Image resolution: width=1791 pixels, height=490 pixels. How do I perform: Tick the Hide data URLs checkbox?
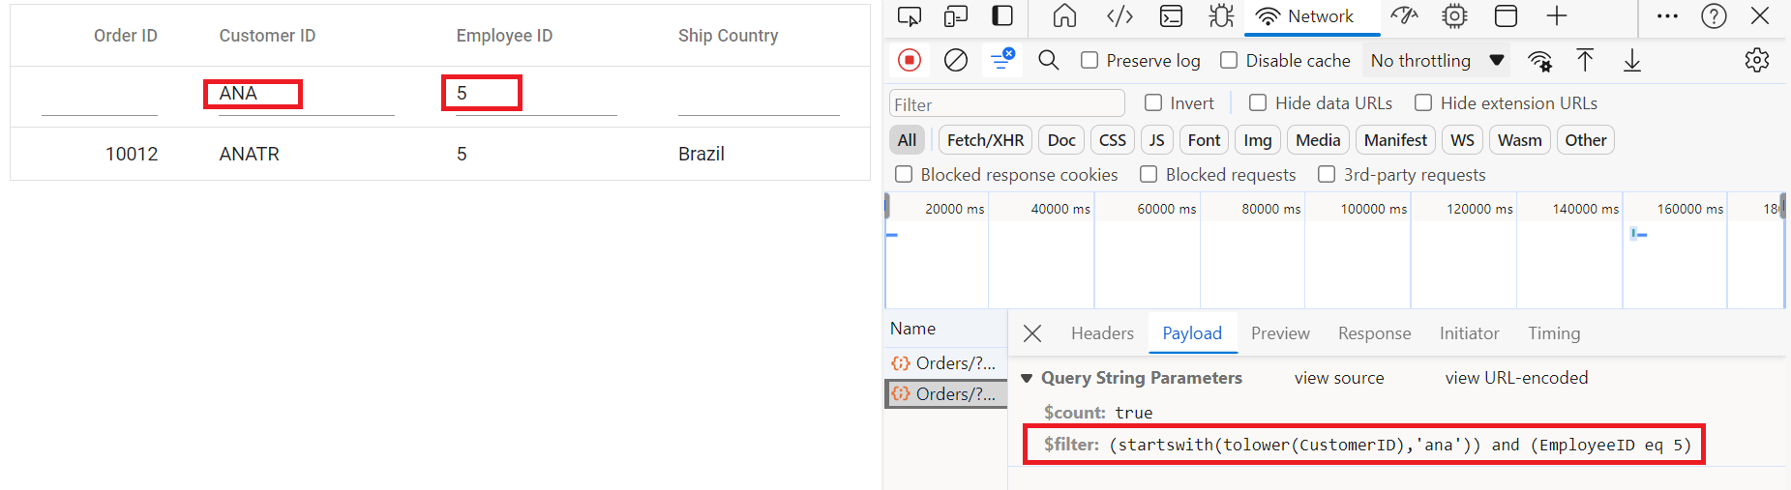[x=1258, y=102]
